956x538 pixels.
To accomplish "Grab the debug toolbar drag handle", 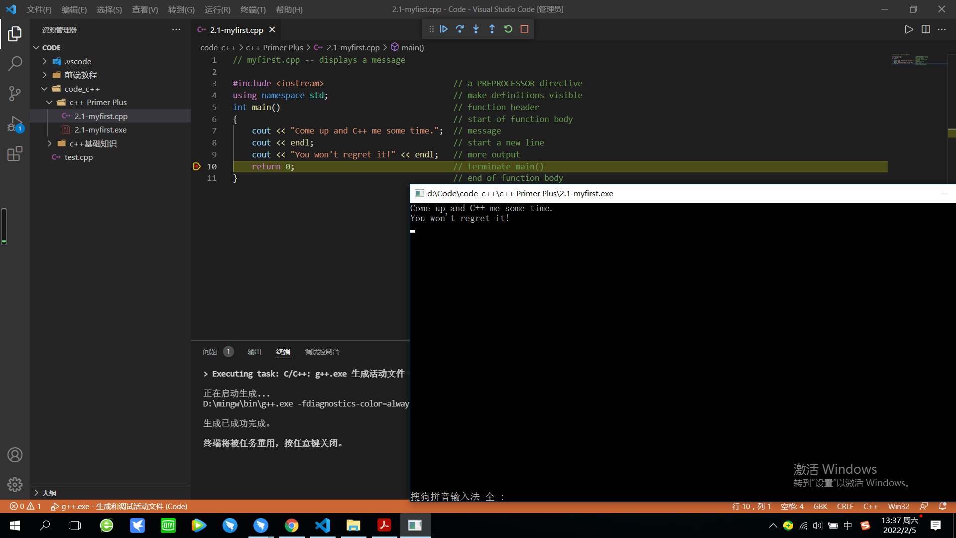I will [x=431, y=29].
